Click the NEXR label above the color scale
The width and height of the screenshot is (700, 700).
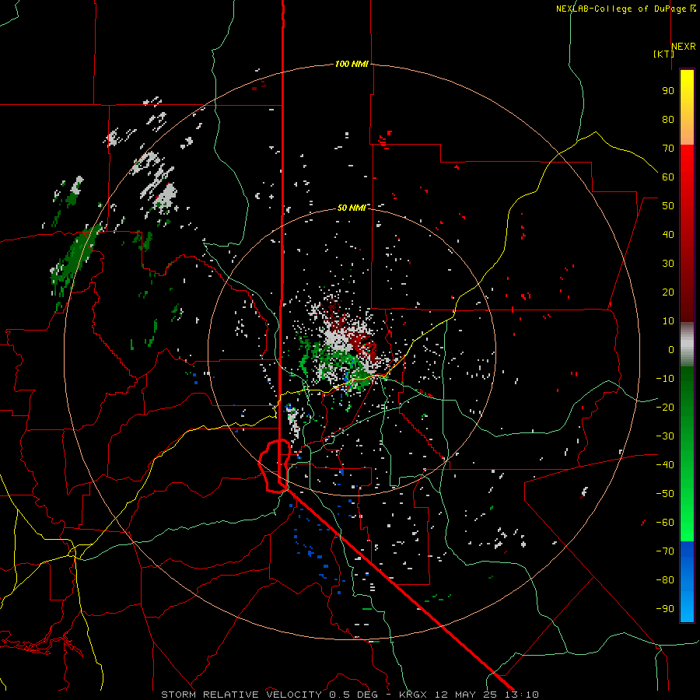[x=684, y=47]
